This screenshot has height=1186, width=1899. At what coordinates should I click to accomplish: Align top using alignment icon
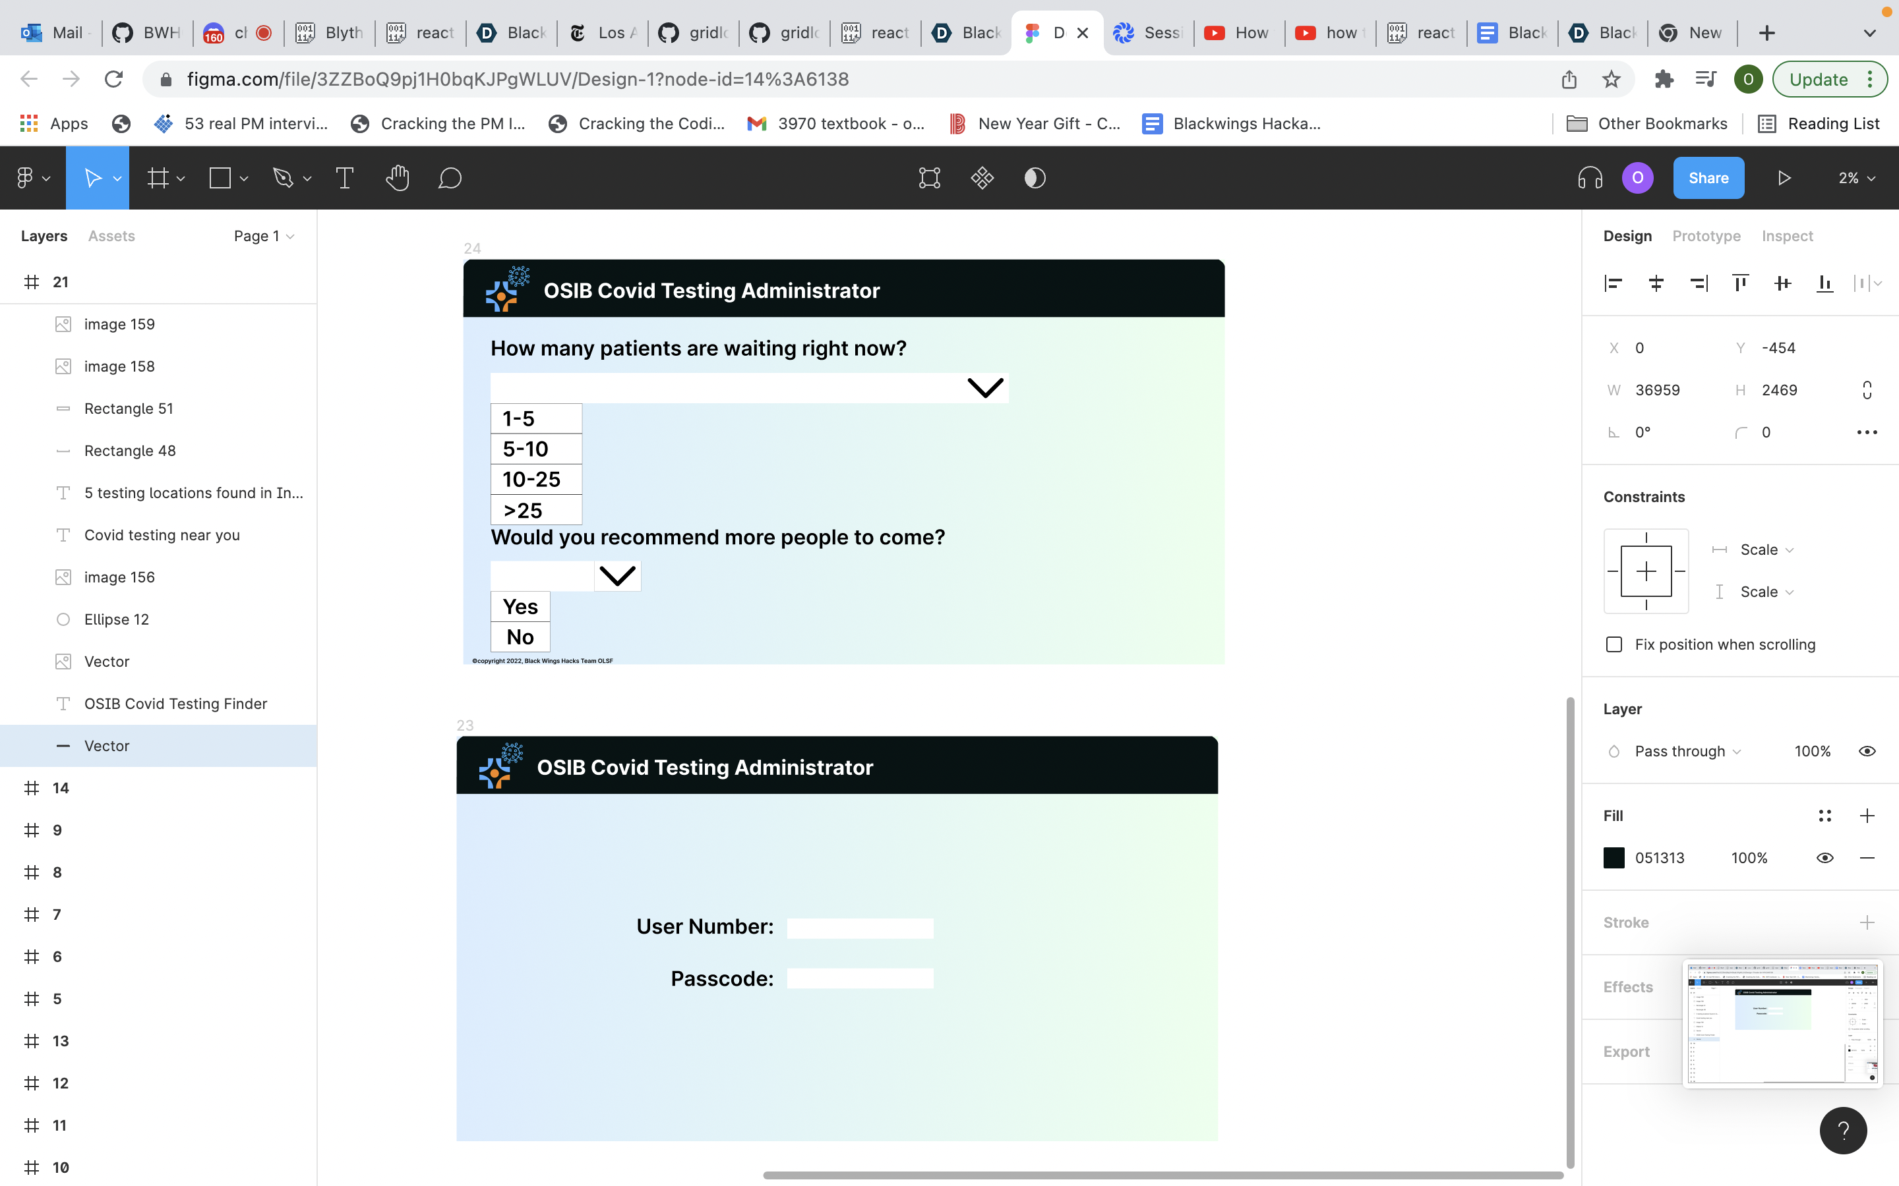pyautogui.click(x=1739, y=283)
